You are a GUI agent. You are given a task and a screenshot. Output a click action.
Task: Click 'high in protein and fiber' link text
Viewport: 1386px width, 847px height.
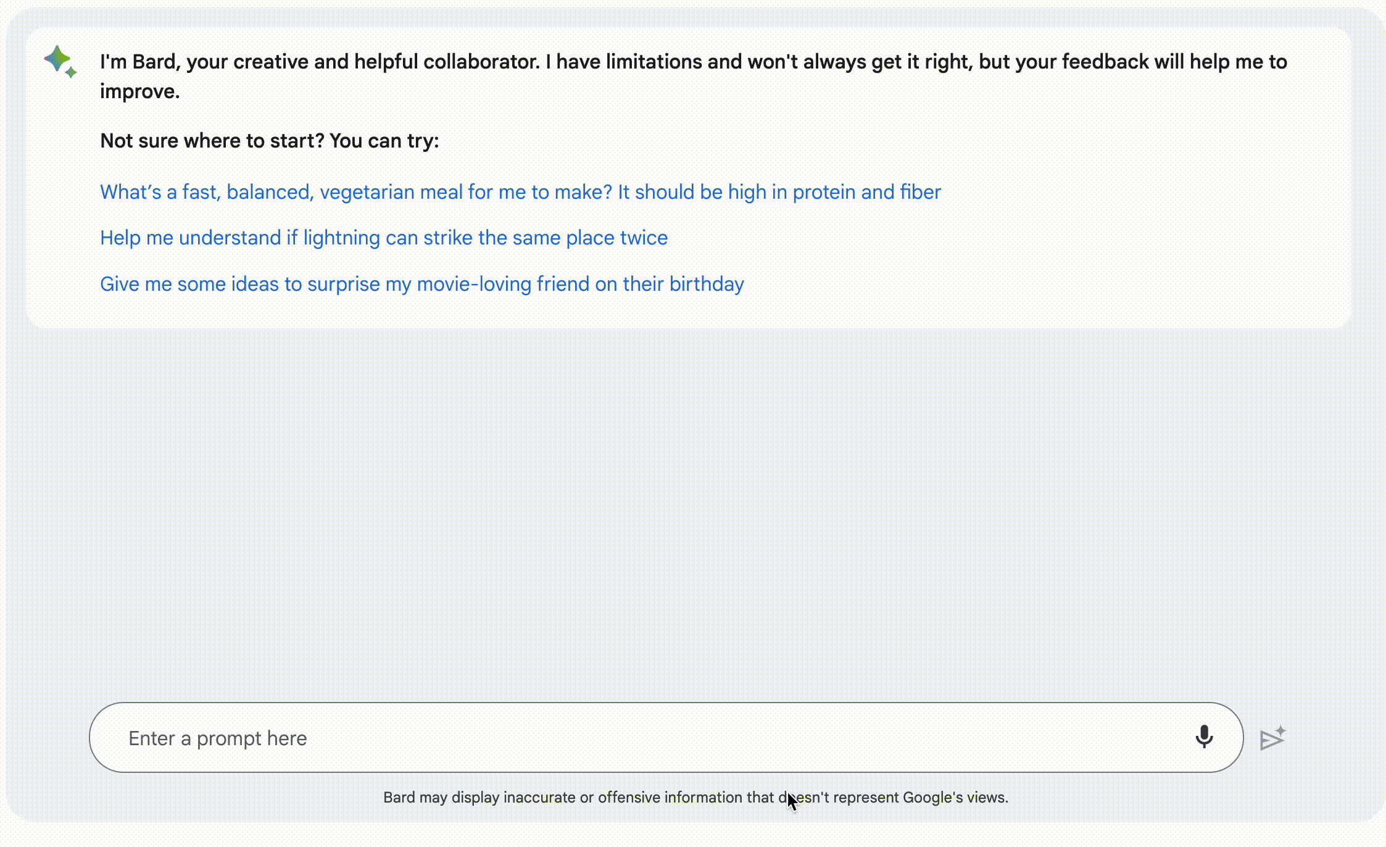[834, 192]
